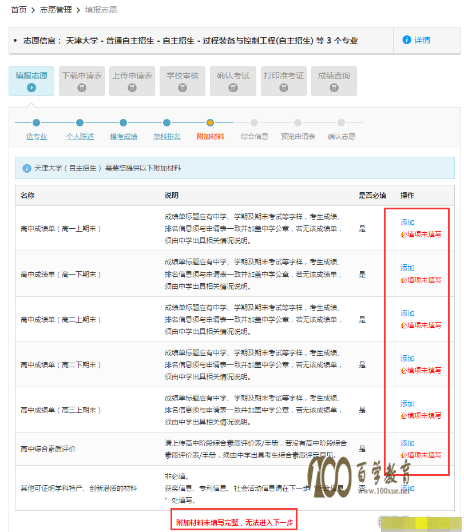Click grey step dot above 预览申请表
The width and height of the screenshot is (464, 532).
pos(298,123)
